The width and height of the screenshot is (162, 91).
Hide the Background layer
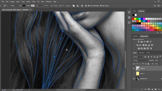click(x=134, y=79)
